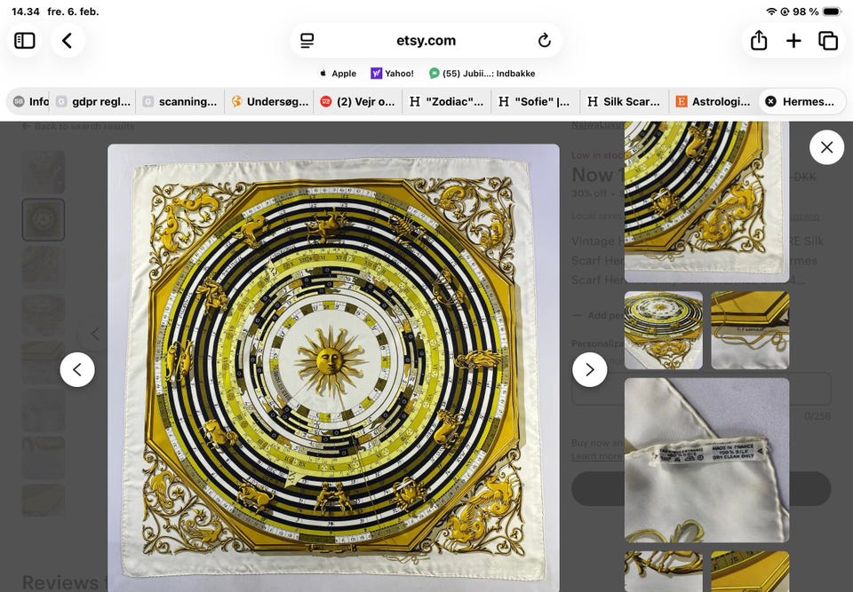Close the active Hermes tab
Screen dimensions: 853x592
[770, 101]
